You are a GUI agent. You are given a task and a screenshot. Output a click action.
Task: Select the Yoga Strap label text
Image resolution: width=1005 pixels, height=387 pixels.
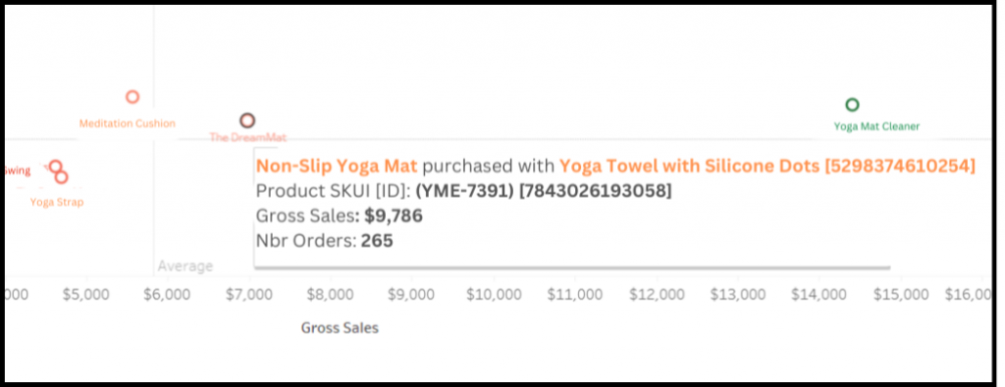tap(57, 202)
